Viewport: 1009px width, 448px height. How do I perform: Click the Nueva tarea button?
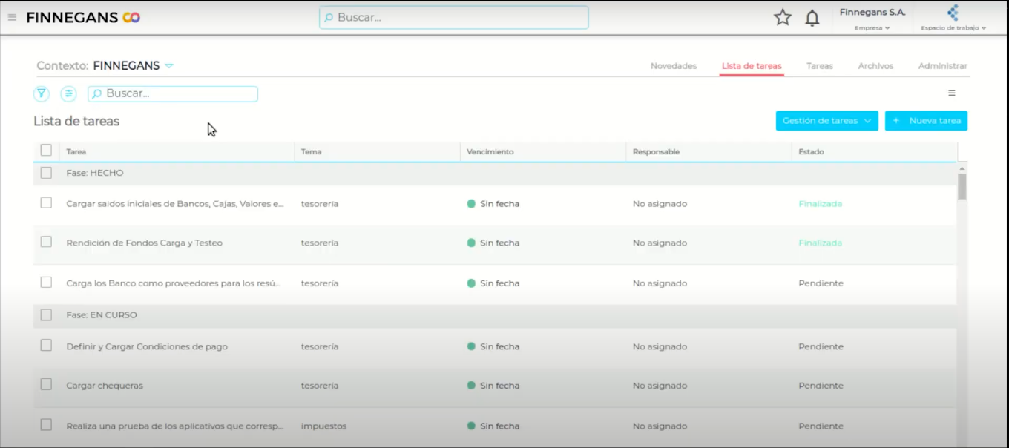[x=926, y=121]
